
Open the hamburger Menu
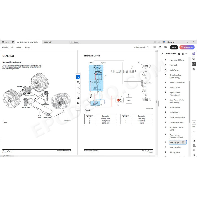[x=5, y=42]
